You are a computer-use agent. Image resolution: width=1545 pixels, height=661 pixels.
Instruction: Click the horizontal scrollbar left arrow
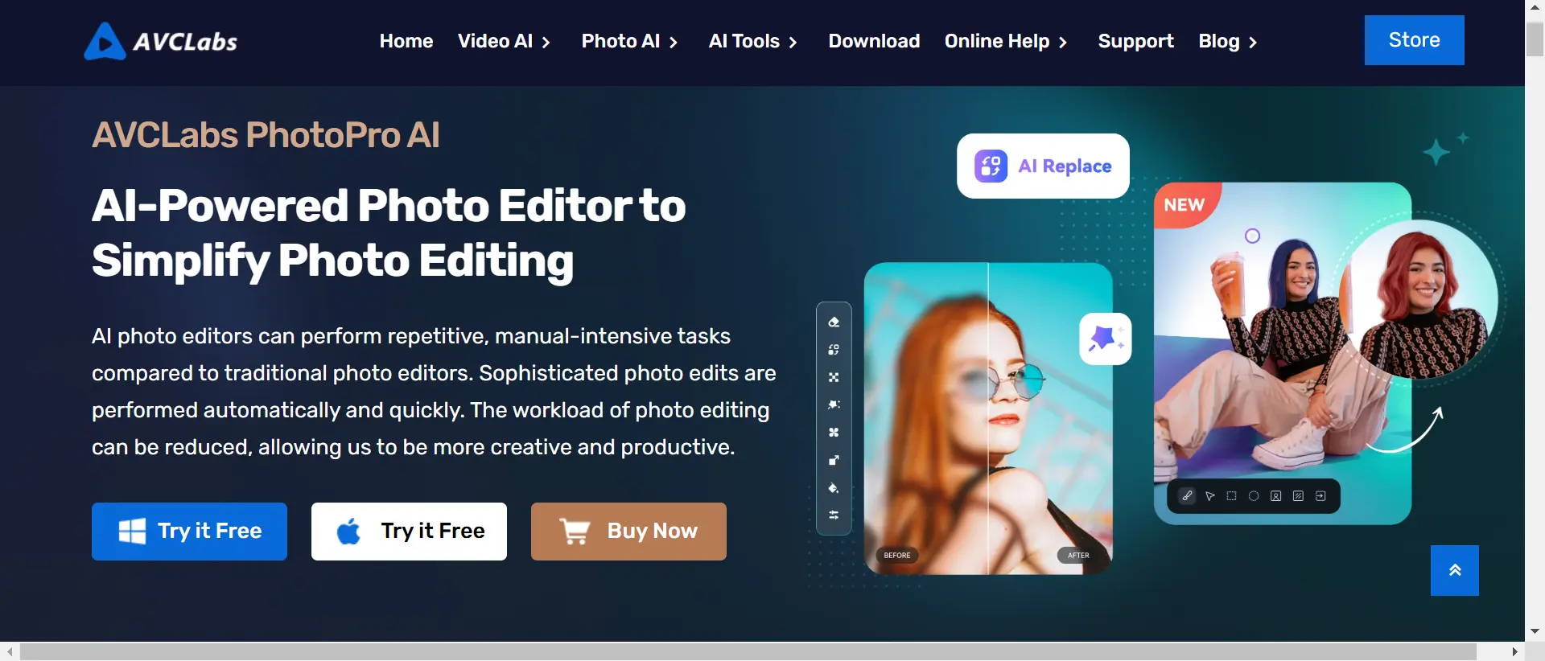tap(10, 651)
